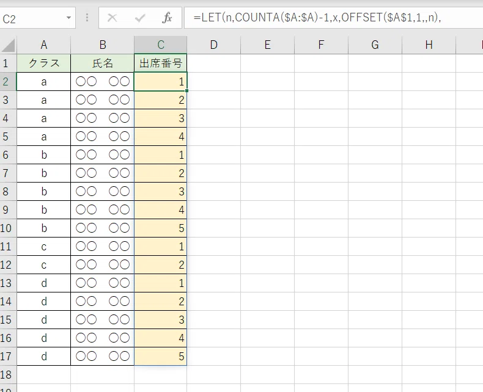This screenshot has width=483, height=392.
Task: Click the Insert Function fx icon
Action: (167, 18)
